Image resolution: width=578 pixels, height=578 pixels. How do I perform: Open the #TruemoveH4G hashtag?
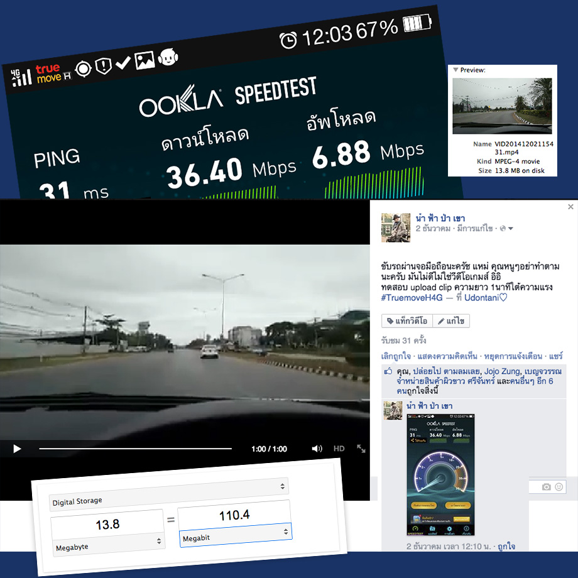point(412,298)
